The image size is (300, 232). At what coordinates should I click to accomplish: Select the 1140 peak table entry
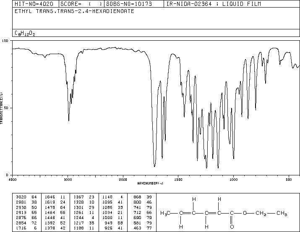[110, 196]
